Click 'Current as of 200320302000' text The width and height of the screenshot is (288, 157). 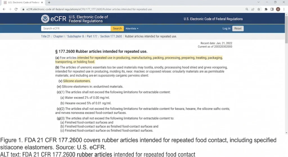215,47
